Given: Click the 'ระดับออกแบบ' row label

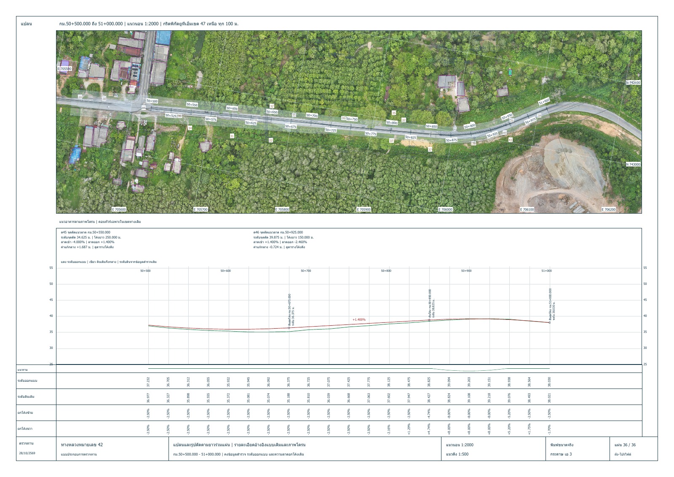Looking at the screenshot, I should tap(27, 381).
